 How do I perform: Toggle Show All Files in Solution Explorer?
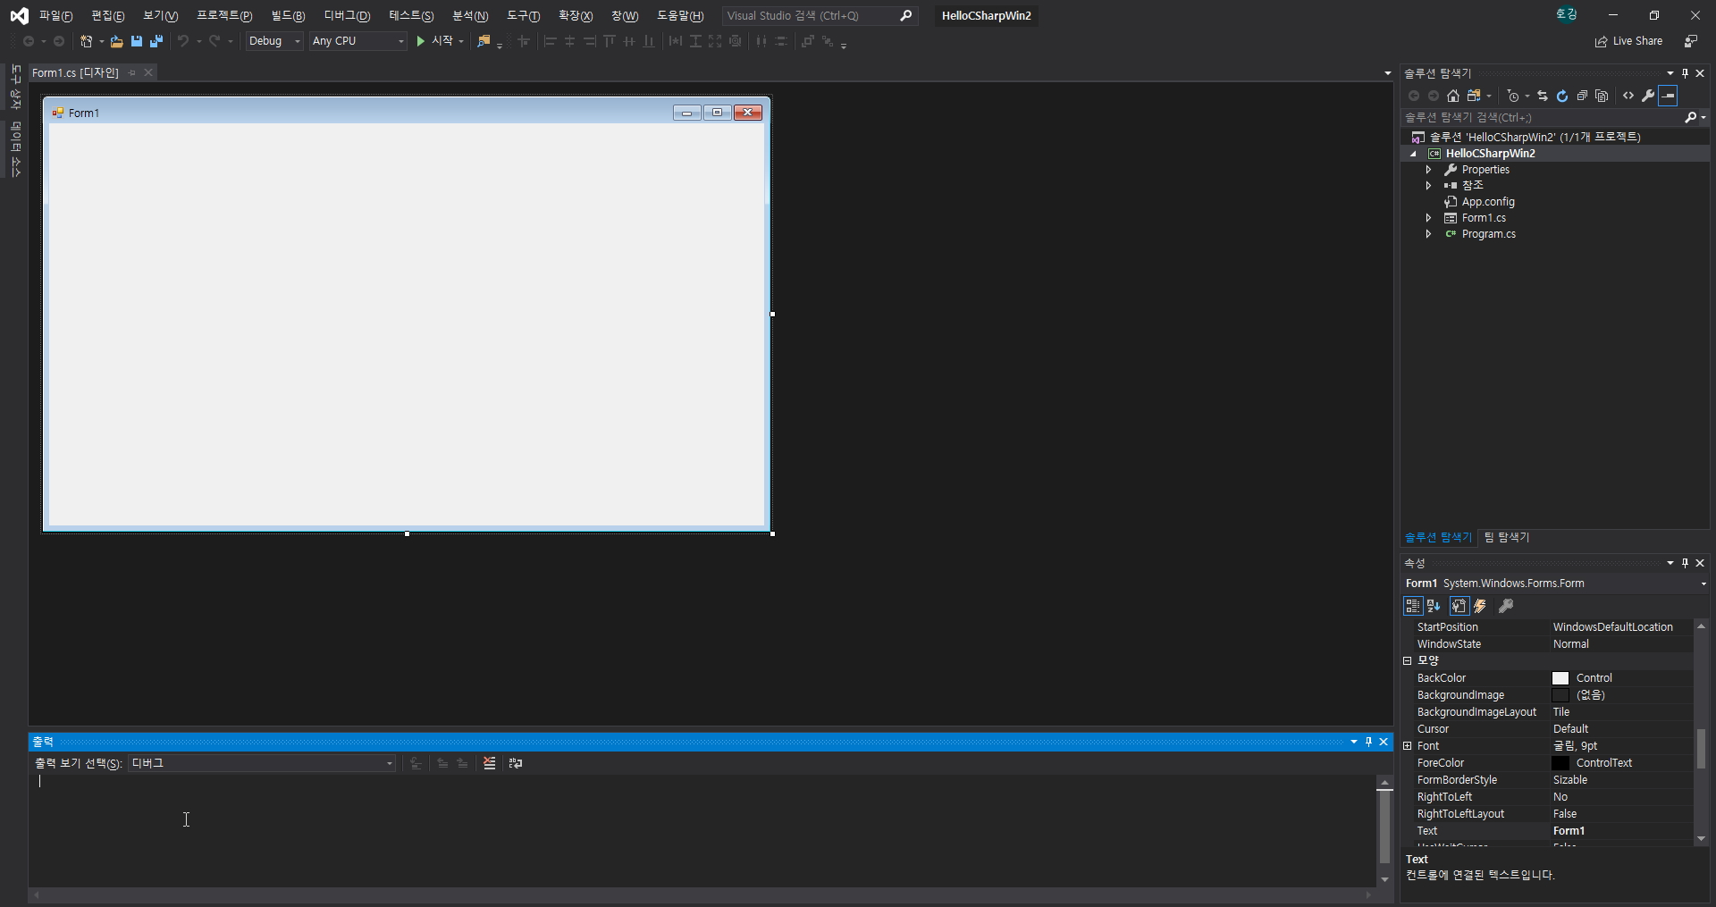[1602, 96]
